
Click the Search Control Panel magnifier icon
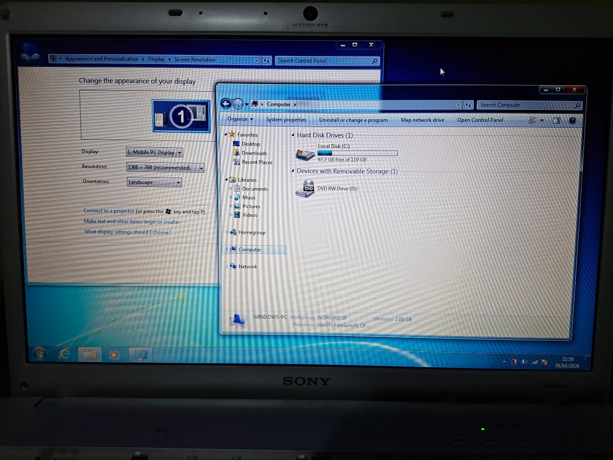[375, 61]
